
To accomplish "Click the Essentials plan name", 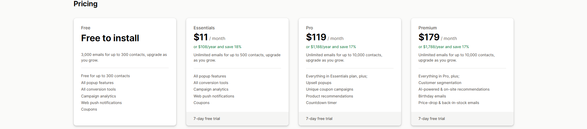I will click(x=204, y=28).
